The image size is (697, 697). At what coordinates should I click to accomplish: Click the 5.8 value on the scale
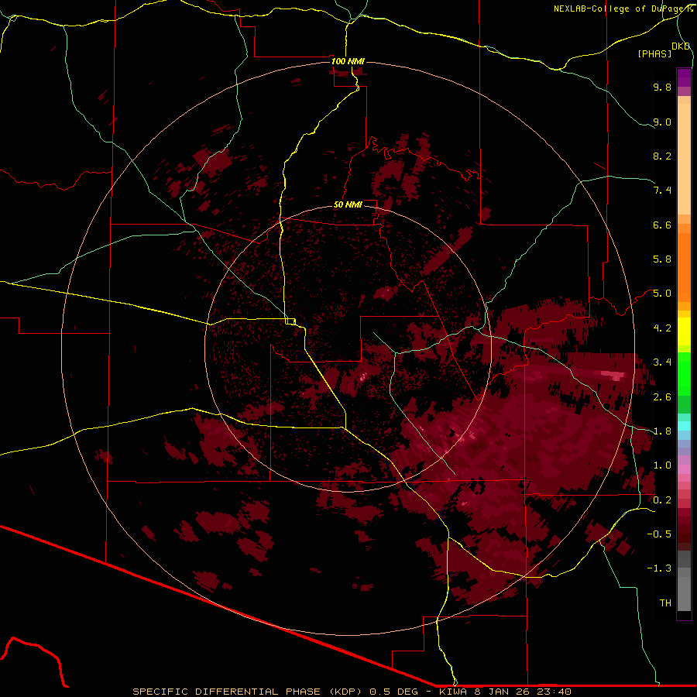662,259
